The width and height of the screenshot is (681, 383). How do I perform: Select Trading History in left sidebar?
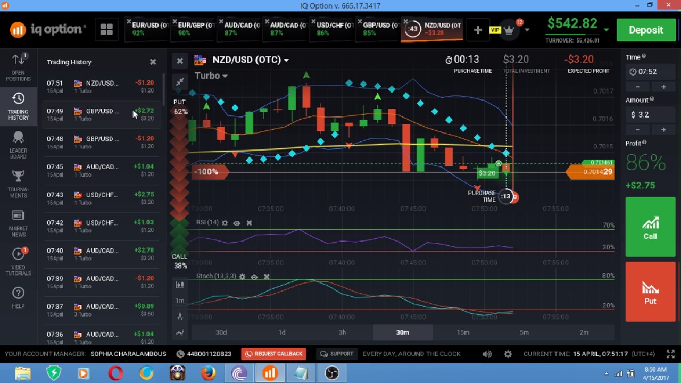point(18,106)
